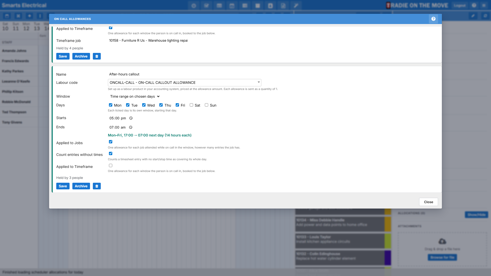This screenshot has height=276, width=491.
Task: Enable Applied to Timeframe for After-hours callout
Action: click(110, 166)
